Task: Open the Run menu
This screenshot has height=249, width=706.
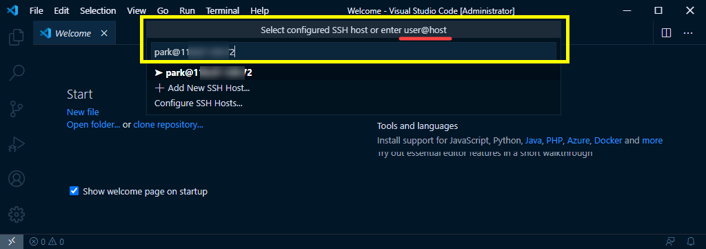Action: tap(187, 10)
